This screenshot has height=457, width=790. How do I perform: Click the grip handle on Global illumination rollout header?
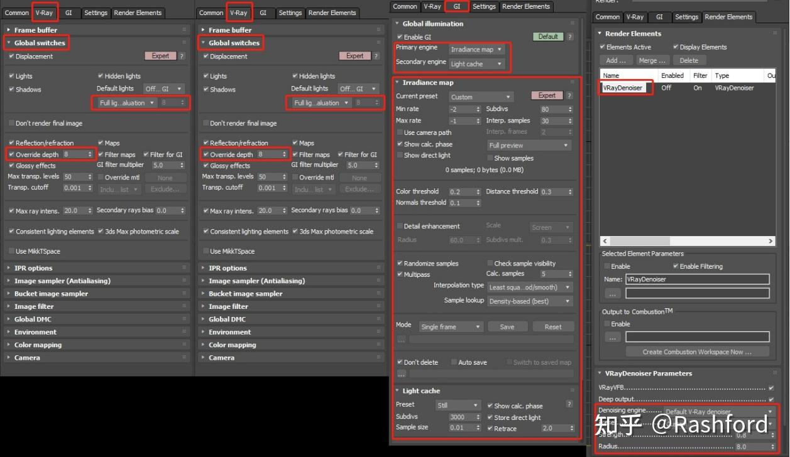coord(573,23)
